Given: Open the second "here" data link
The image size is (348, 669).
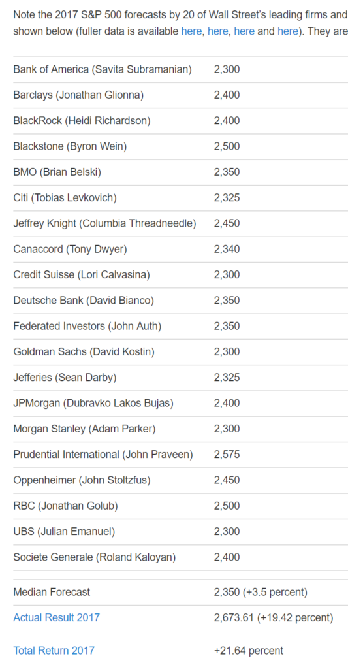Looking at the screenshot, I should [218, 31].
